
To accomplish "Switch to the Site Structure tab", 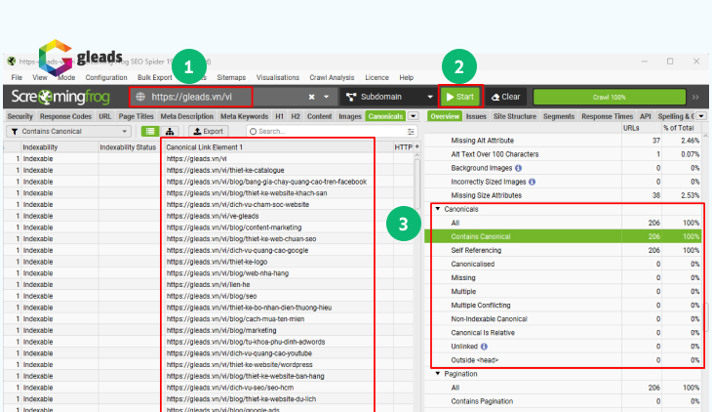I will 514,116.
